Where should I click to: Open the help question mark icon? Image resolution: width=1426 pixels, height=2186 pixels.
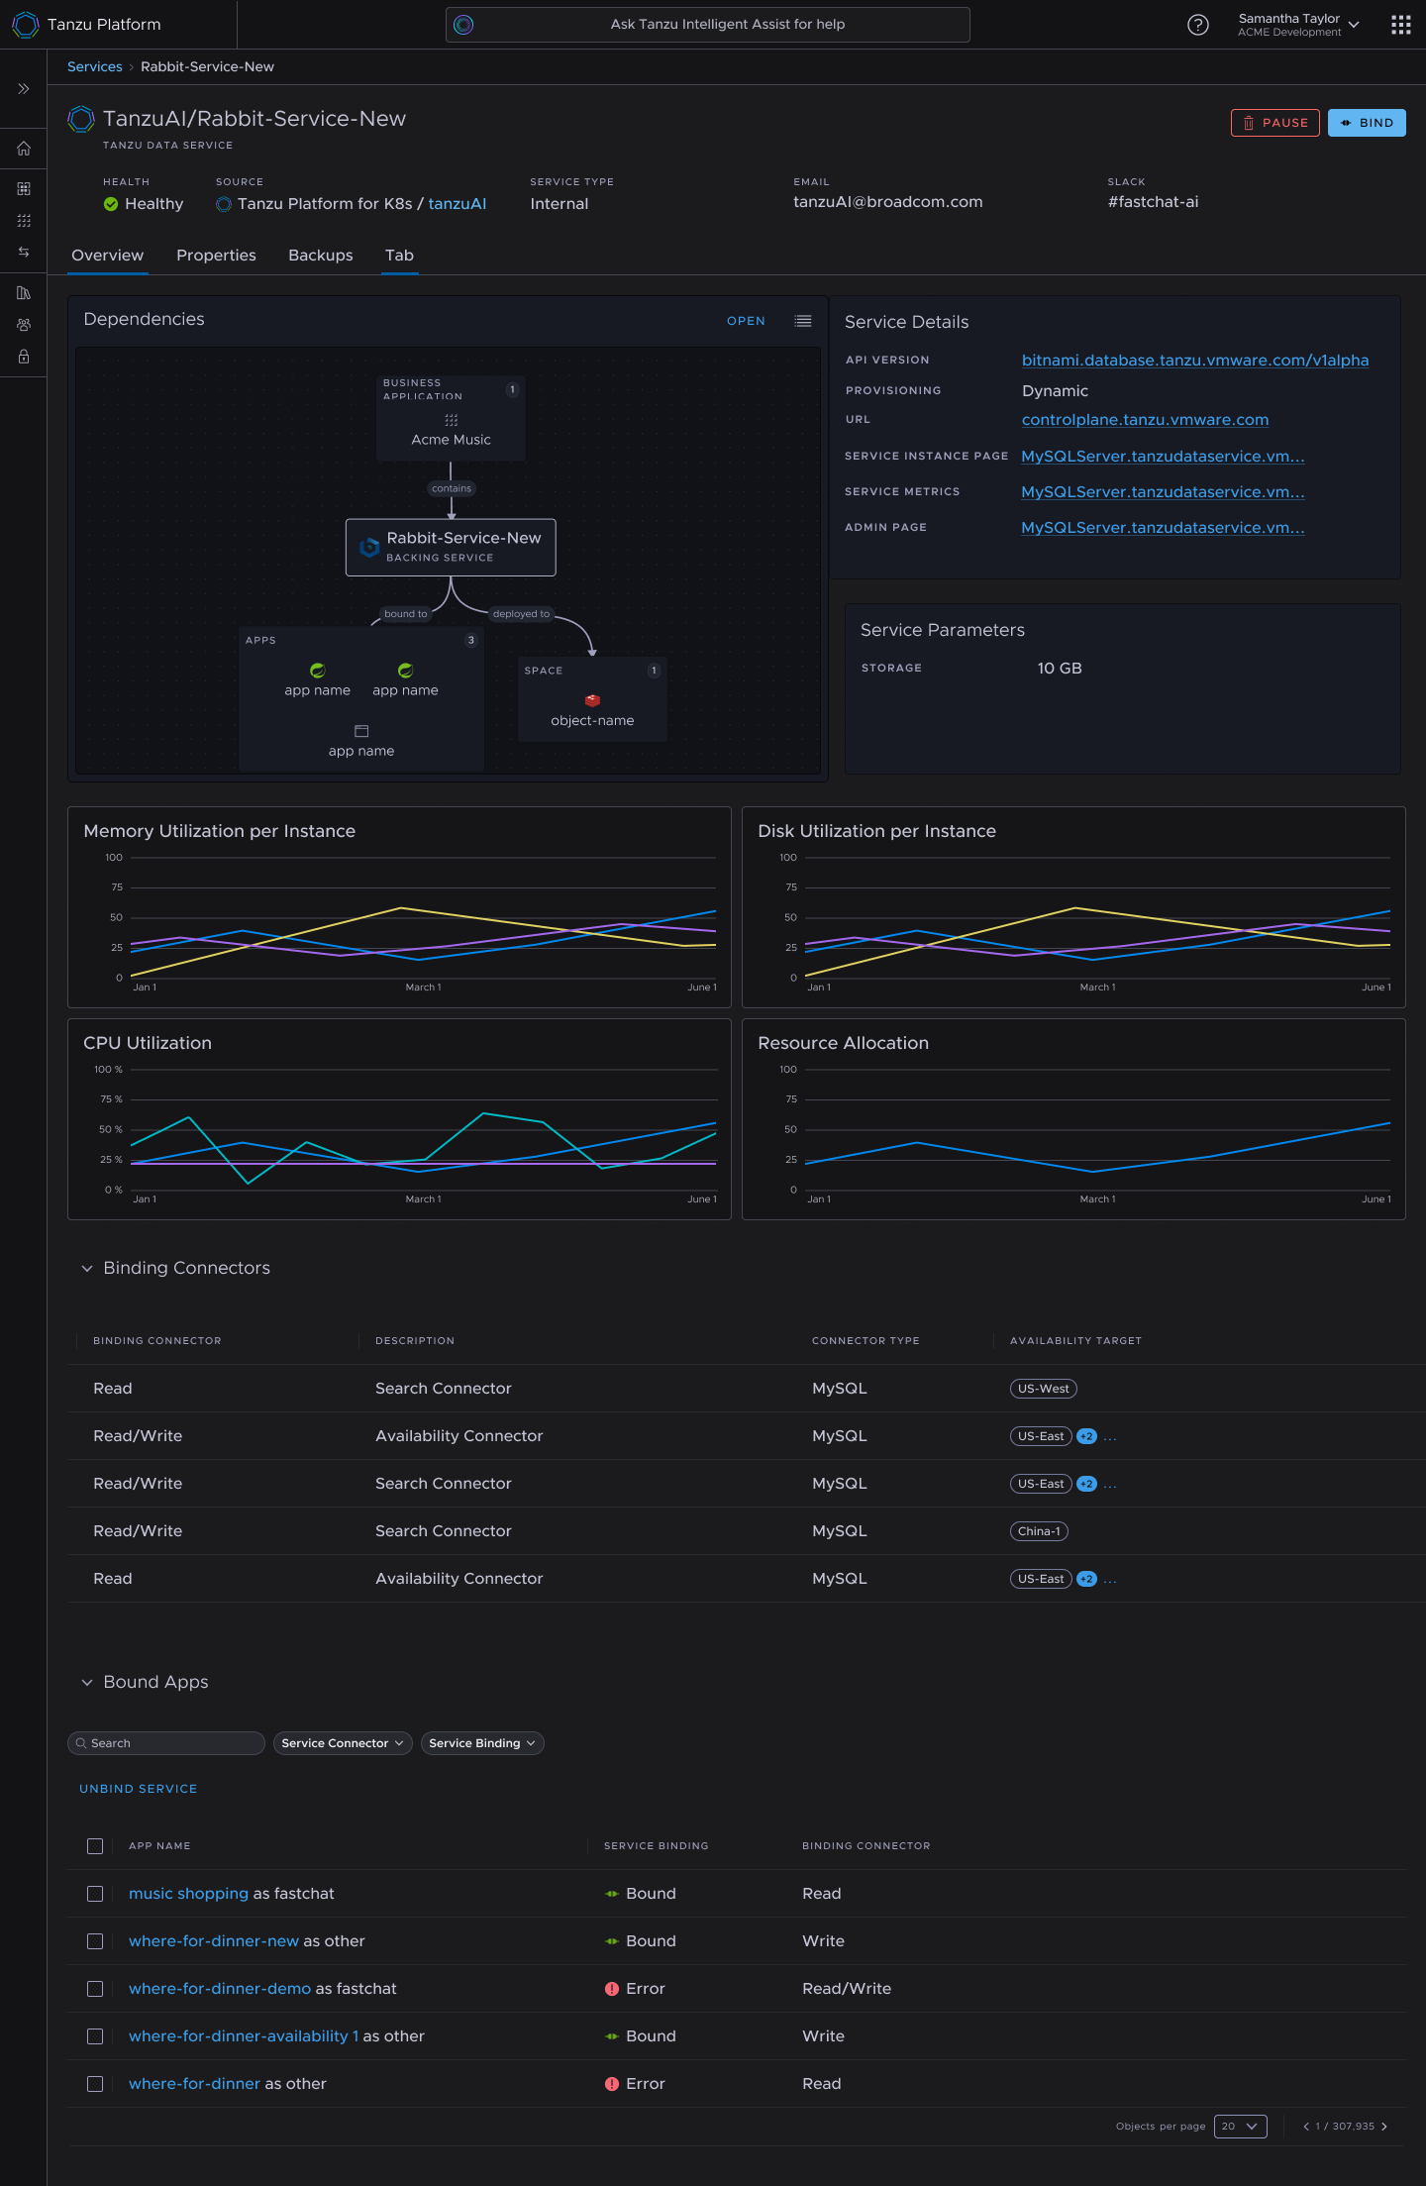[1198, 25]
